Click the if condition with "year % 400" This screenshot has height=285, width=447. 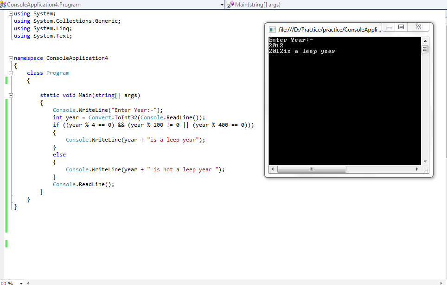153,125
